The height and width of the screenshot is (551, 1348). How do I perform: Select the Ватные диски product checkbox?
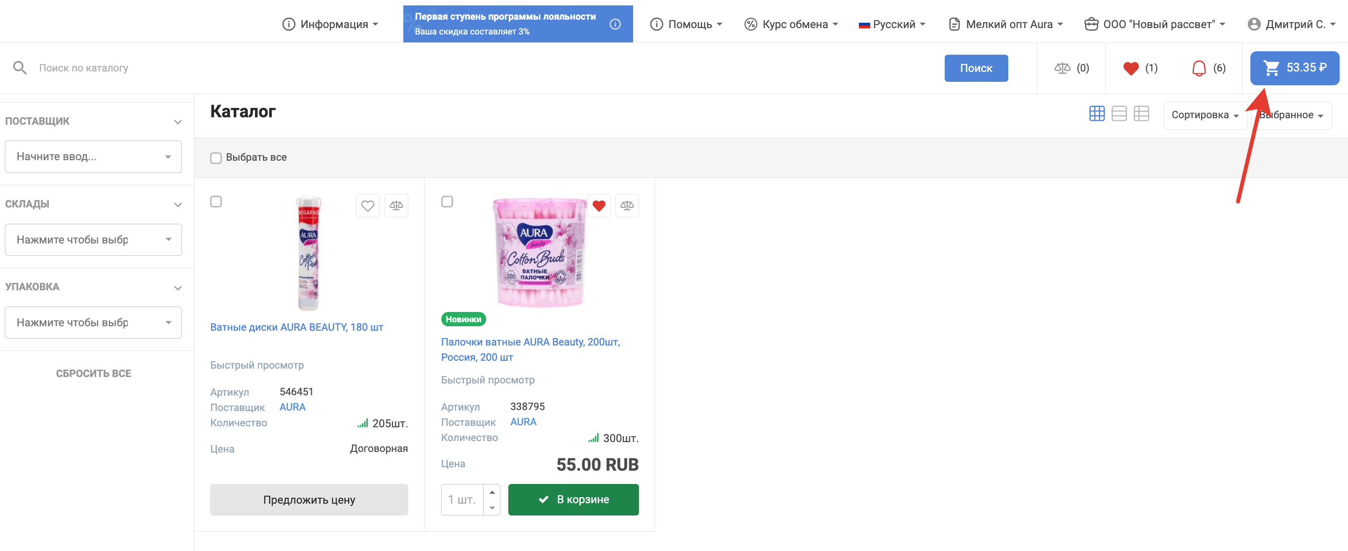pos(215,202)
